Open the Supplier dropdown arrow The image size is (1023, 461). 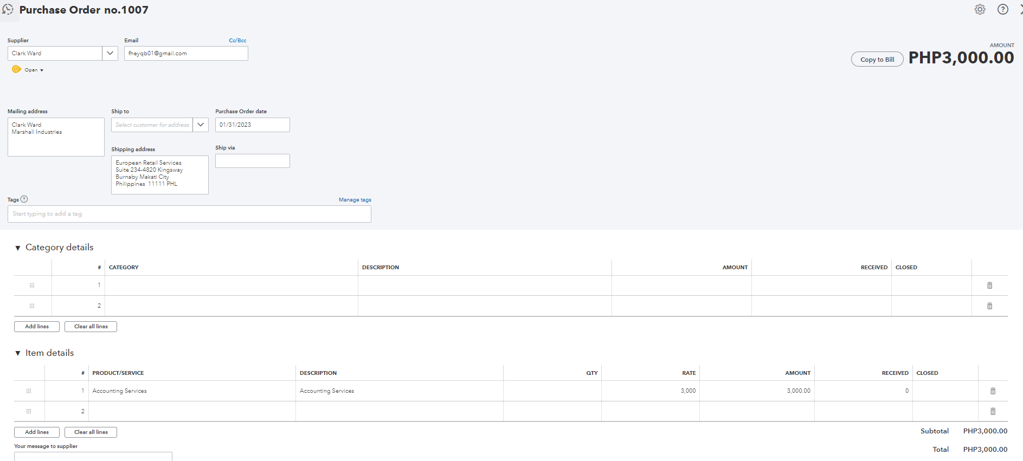click(110, 53)
